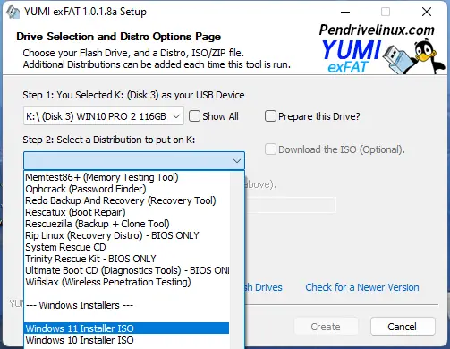Image resolution: width=450 pixels, height=349 pixels.
Task: Select Windows 11 Installer ISO
Action: click(127, 328)
